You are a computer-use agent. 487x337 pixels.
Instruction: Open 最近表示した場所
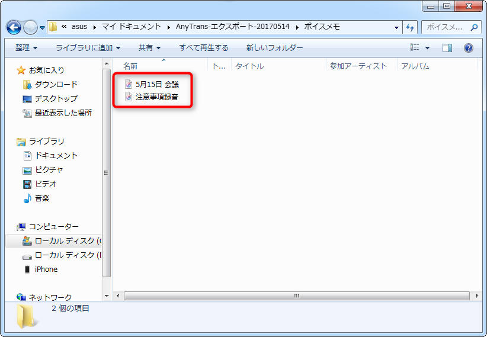pos(63,113)
